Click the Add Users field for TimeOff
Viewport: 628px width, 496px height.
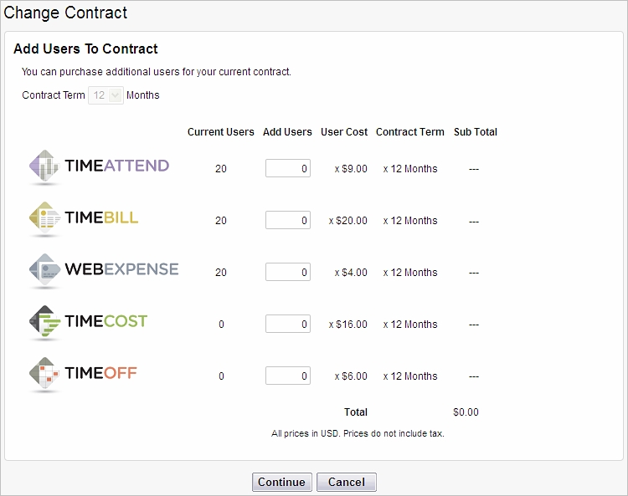click(x=288, y=376)
